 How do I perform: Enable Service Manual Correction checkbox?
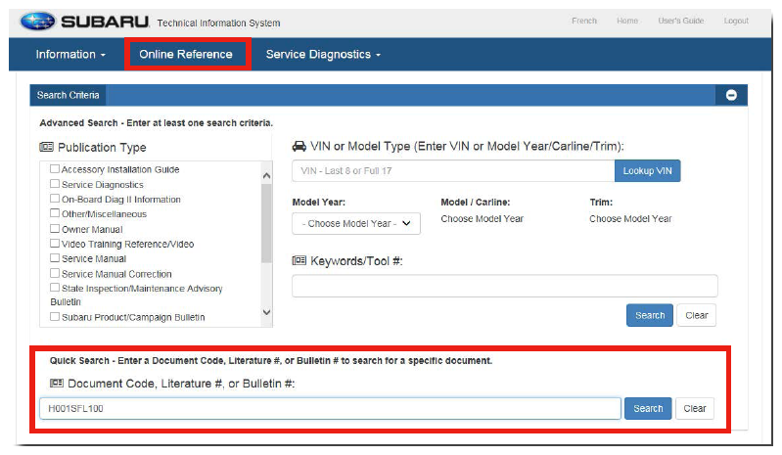[55, 273]
